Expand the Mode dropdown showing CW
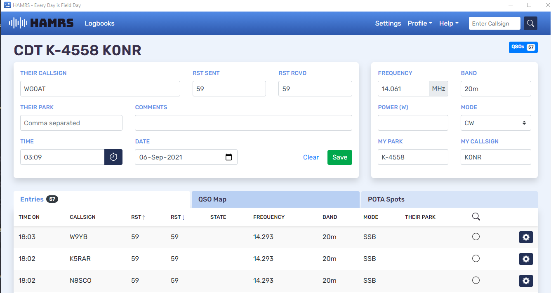This screenshot has height=293, width=551. tap(495, 123)
